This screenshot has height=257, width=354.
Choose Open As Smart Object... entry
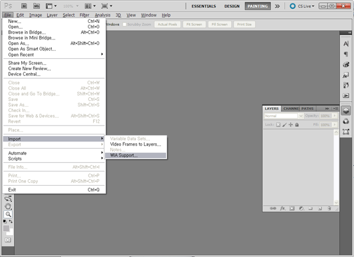tap(54, 49)
